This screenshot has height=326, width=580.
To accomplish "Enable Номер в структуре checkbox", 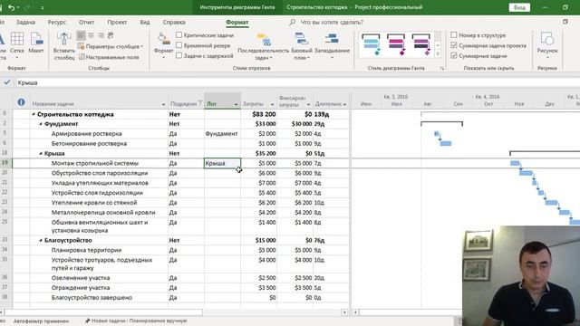I will [x=454, y=35].
